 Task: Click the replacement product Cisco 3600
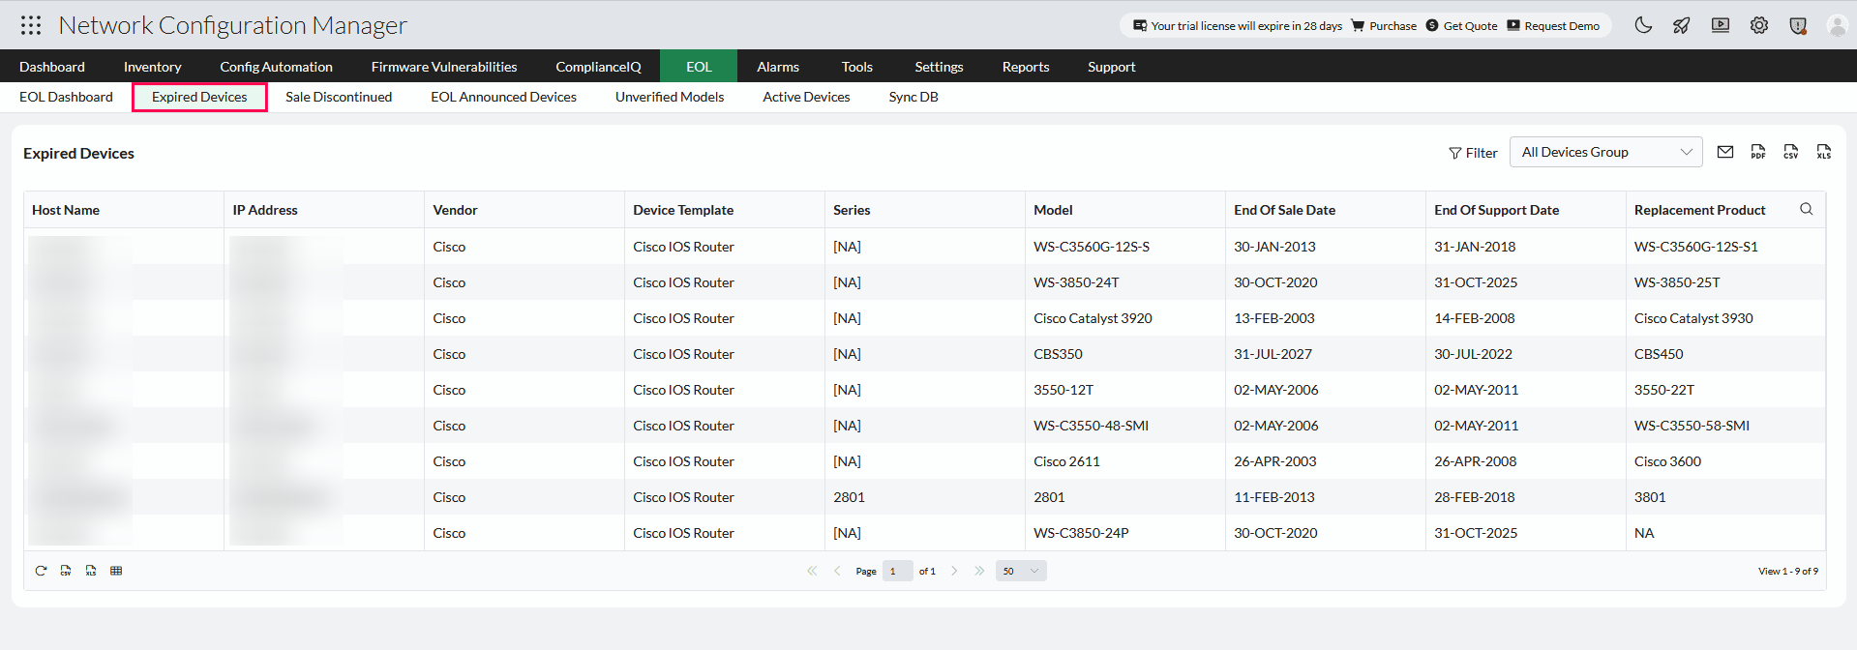[x=1667, y=461]
